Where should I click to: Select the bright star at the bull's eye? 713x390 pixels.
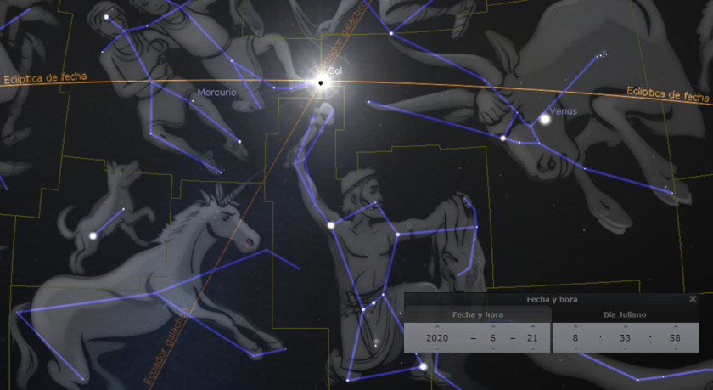(x=503, y=138)
